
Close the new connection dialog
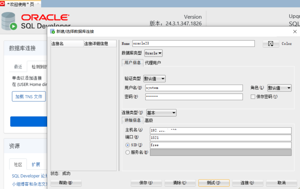click(295, 32)
